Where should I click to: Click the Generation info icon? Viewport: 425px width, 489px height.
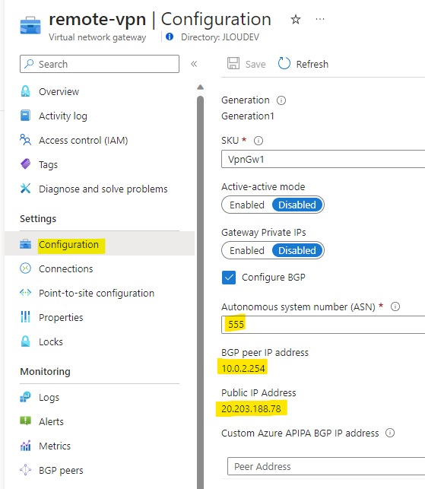[281, 100]
